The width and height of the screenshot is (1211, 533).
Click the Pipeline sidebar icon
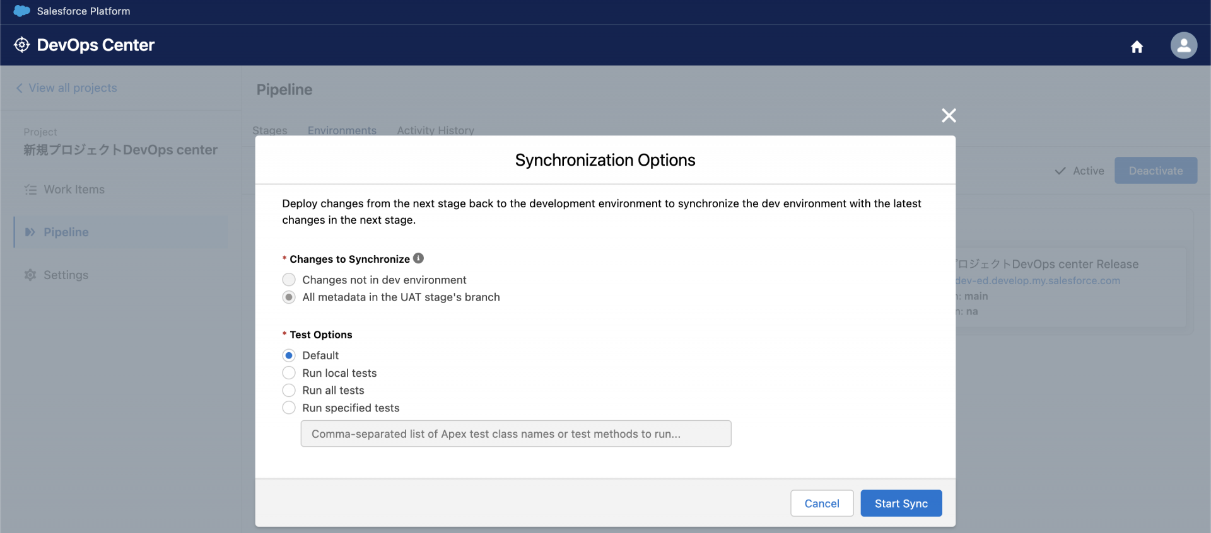coord(30,232)
